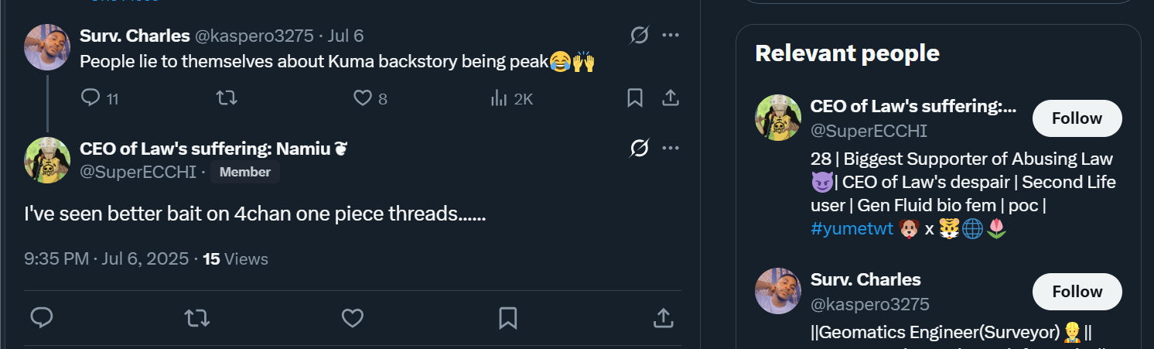
Task: Like the 4chan bait tweet
Action: (353, 317)
